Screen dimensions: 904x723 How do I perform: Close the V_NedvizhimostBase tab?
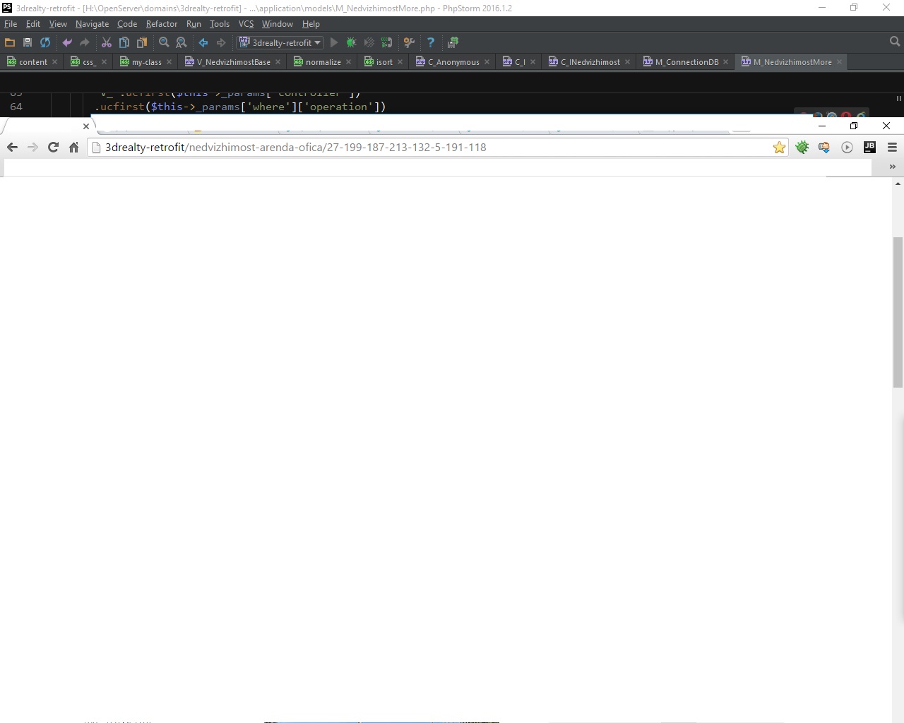pyautogui.click(x=278, y=62)
